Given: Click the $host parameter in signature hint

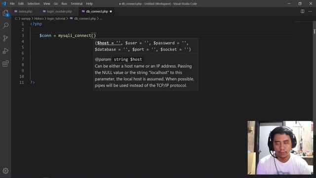Looking at the screenshot, I should 109,43.
